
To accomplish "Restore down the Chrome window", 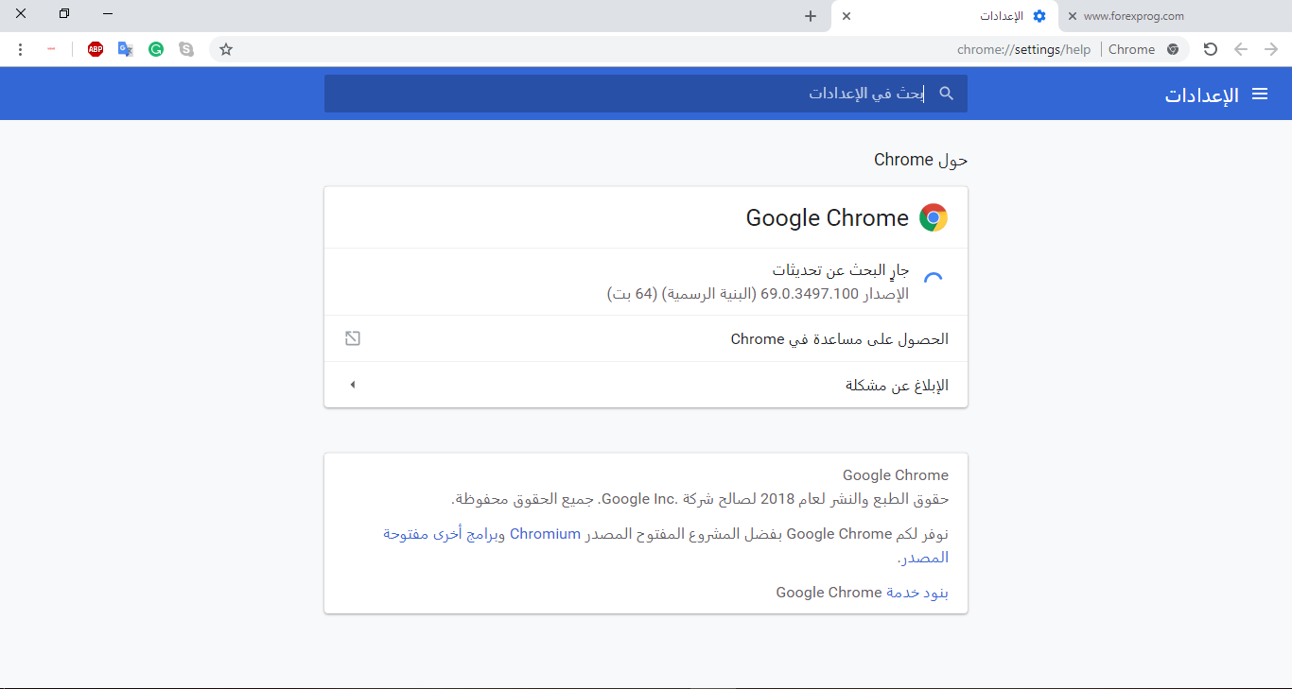I will (x=63, y=14).
